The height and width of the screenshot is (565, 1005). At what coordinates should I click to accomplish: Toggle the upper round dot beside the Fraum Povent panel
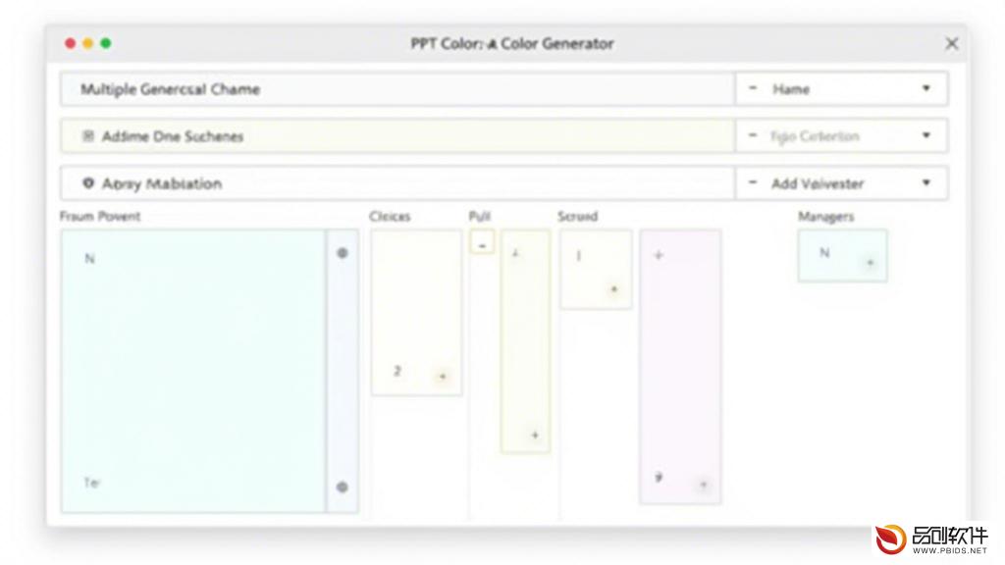pyautogui.click(x=343, y=253)
